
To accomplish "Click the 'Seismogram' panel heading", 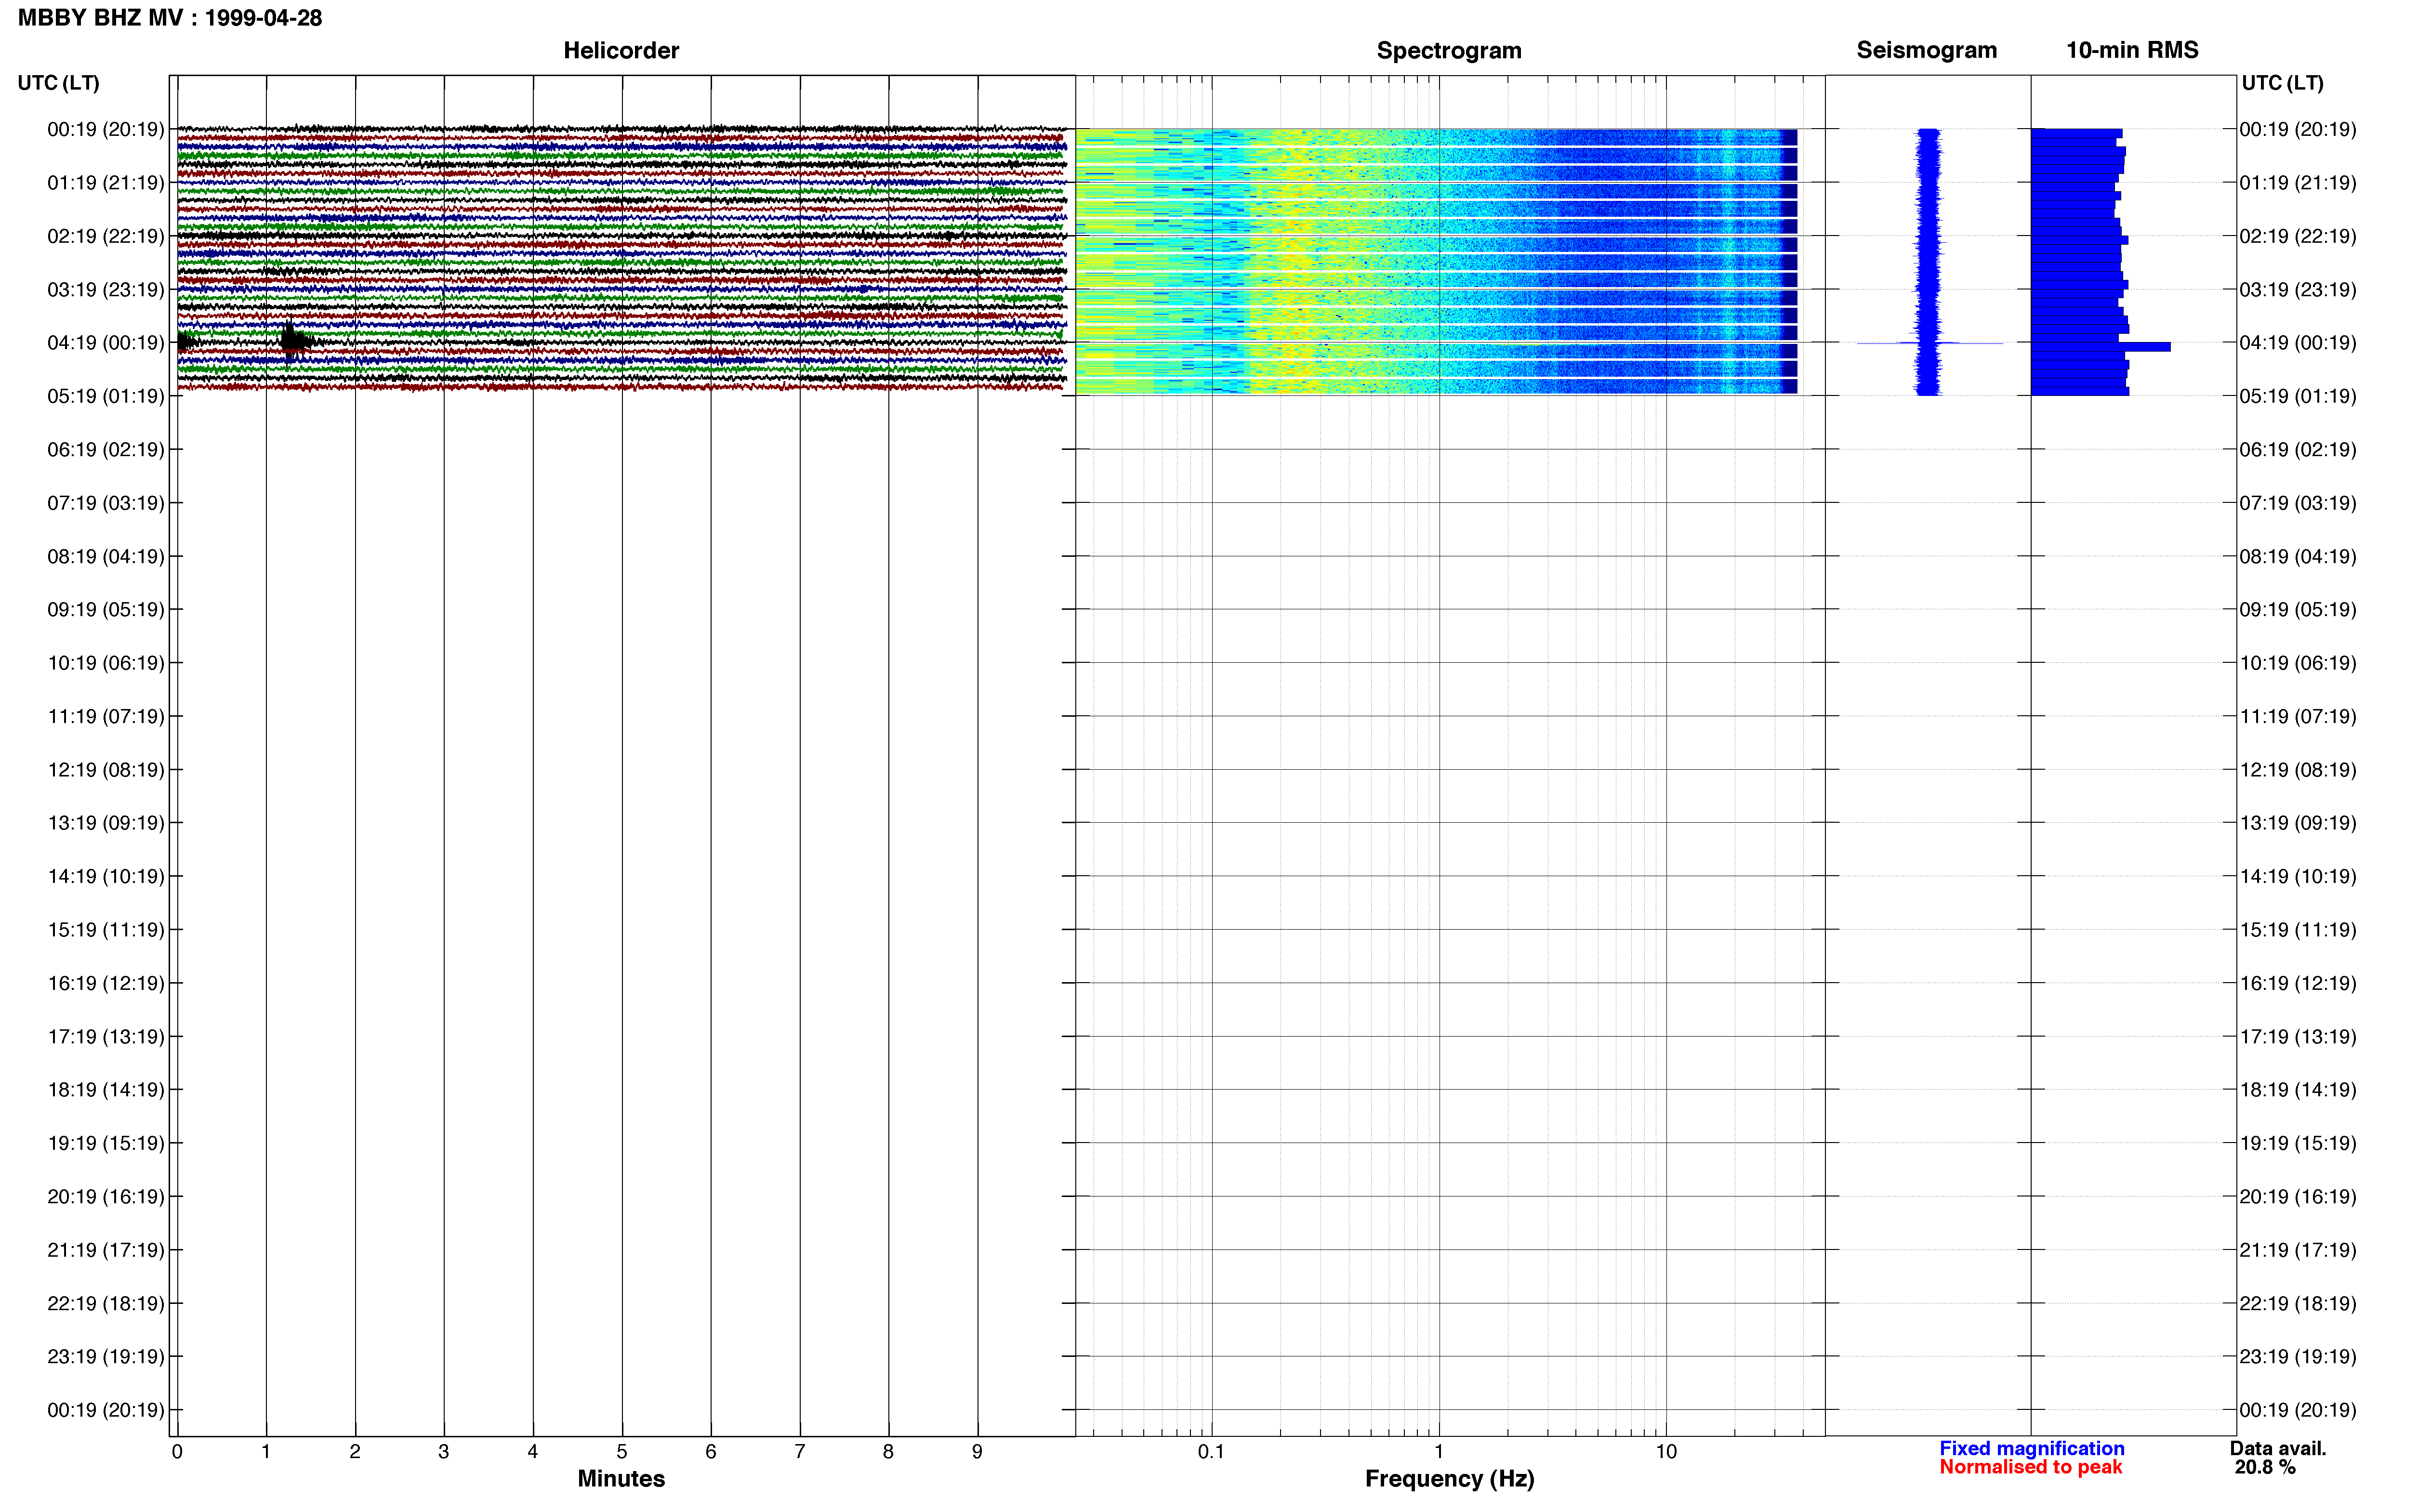I will (1926, 51).
